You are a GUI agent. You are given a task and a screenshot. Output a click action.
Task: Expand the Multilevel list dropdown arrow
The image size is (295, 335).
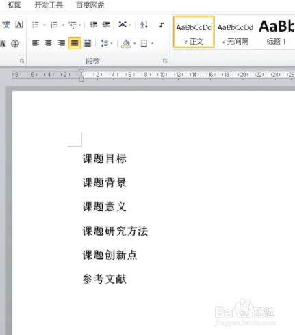pos(80,25)
